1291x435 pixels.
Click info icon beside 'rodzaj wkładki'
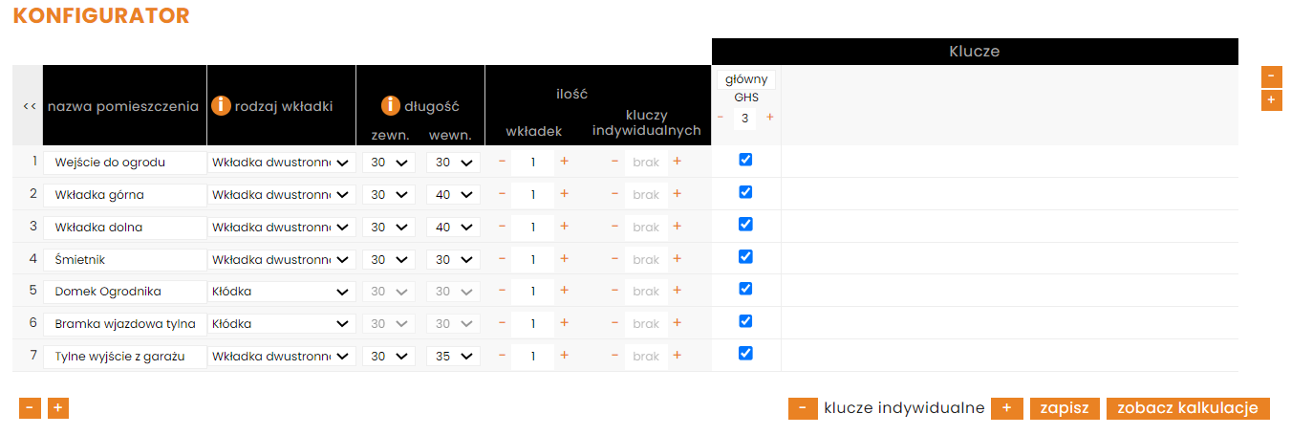[221, 105]
